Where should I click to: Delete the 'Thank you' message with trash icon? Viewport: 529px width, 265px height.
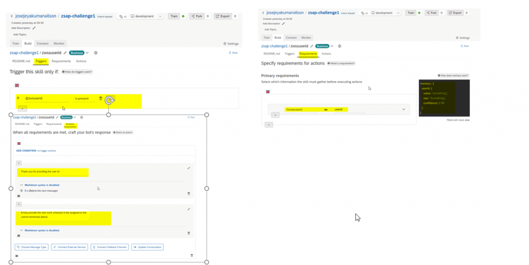coord(189,194)
